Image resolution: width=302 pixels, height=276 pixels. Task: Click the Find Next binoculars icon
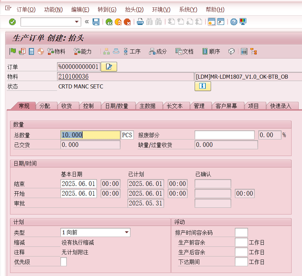158,22
